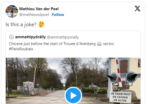Image resolution: width=151 pixels, height=104 pixels.
Task: Click the thinking face emoji
Action: pos(41,24)
